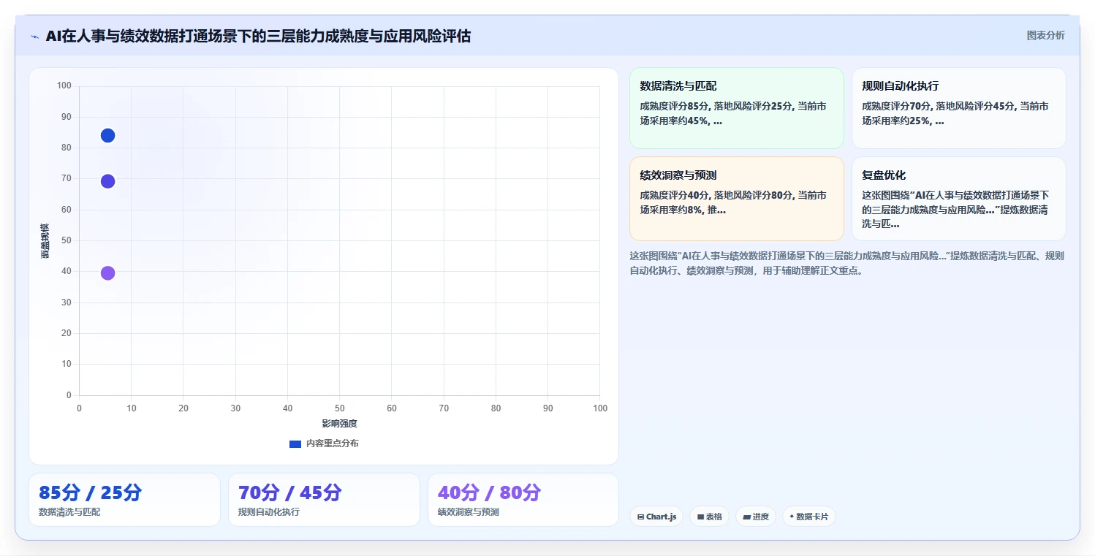Click the lightning icon beside the title
The image size is (1095, 556).
[x=34, y=37]
